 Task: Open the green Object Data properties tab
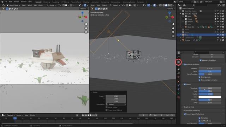point(178,93)
